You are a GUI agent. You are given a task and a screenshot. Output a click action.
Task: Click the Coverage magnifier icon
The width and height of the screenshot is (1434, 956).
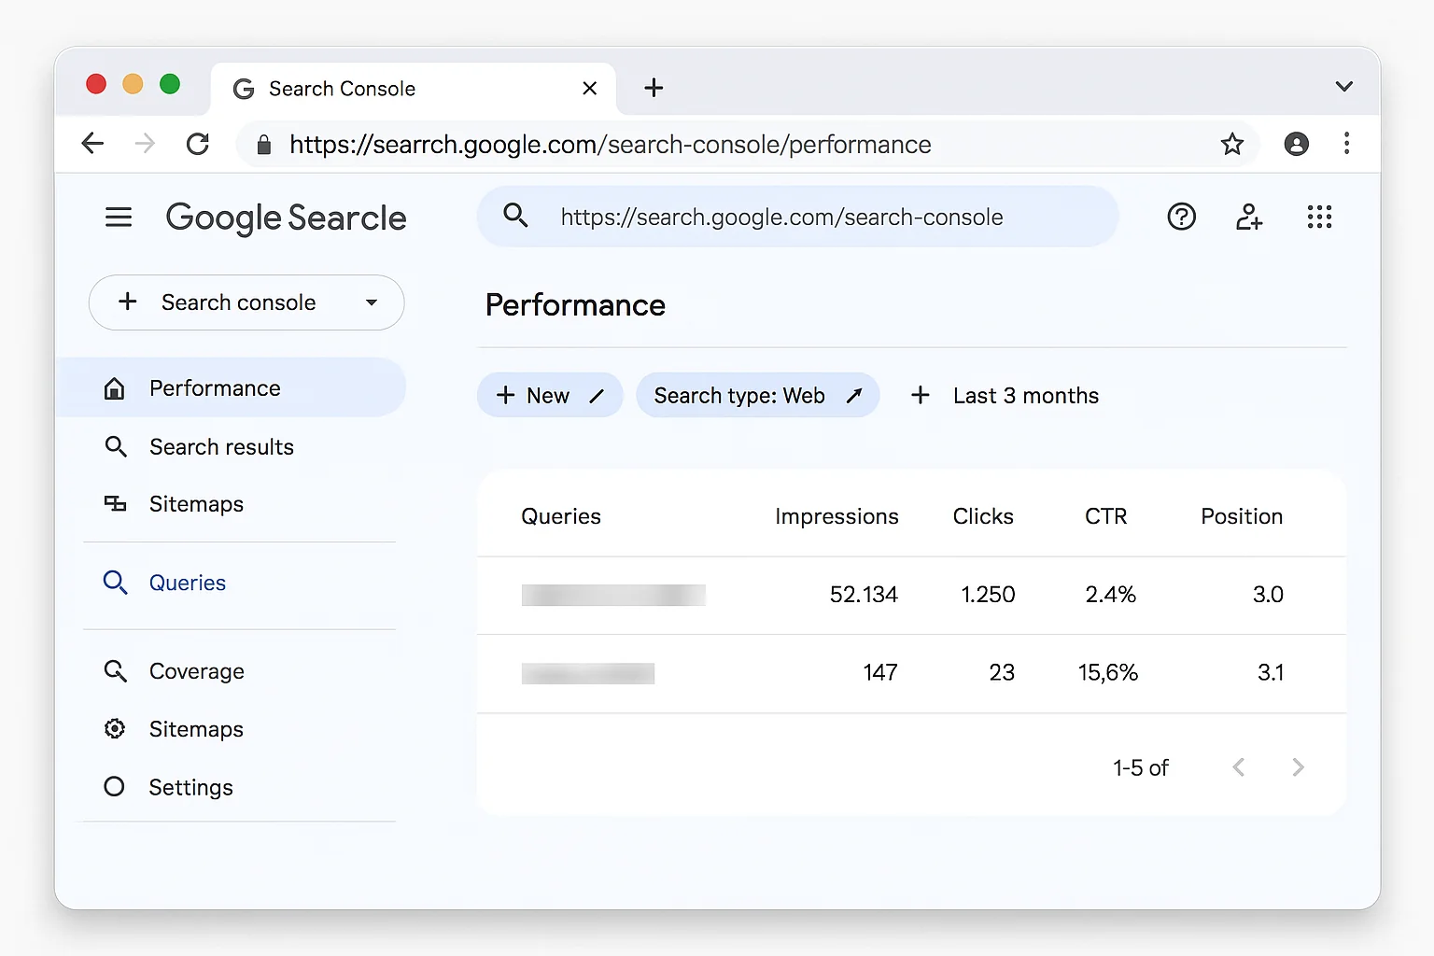pyautogui.click(x=116, y=670)
